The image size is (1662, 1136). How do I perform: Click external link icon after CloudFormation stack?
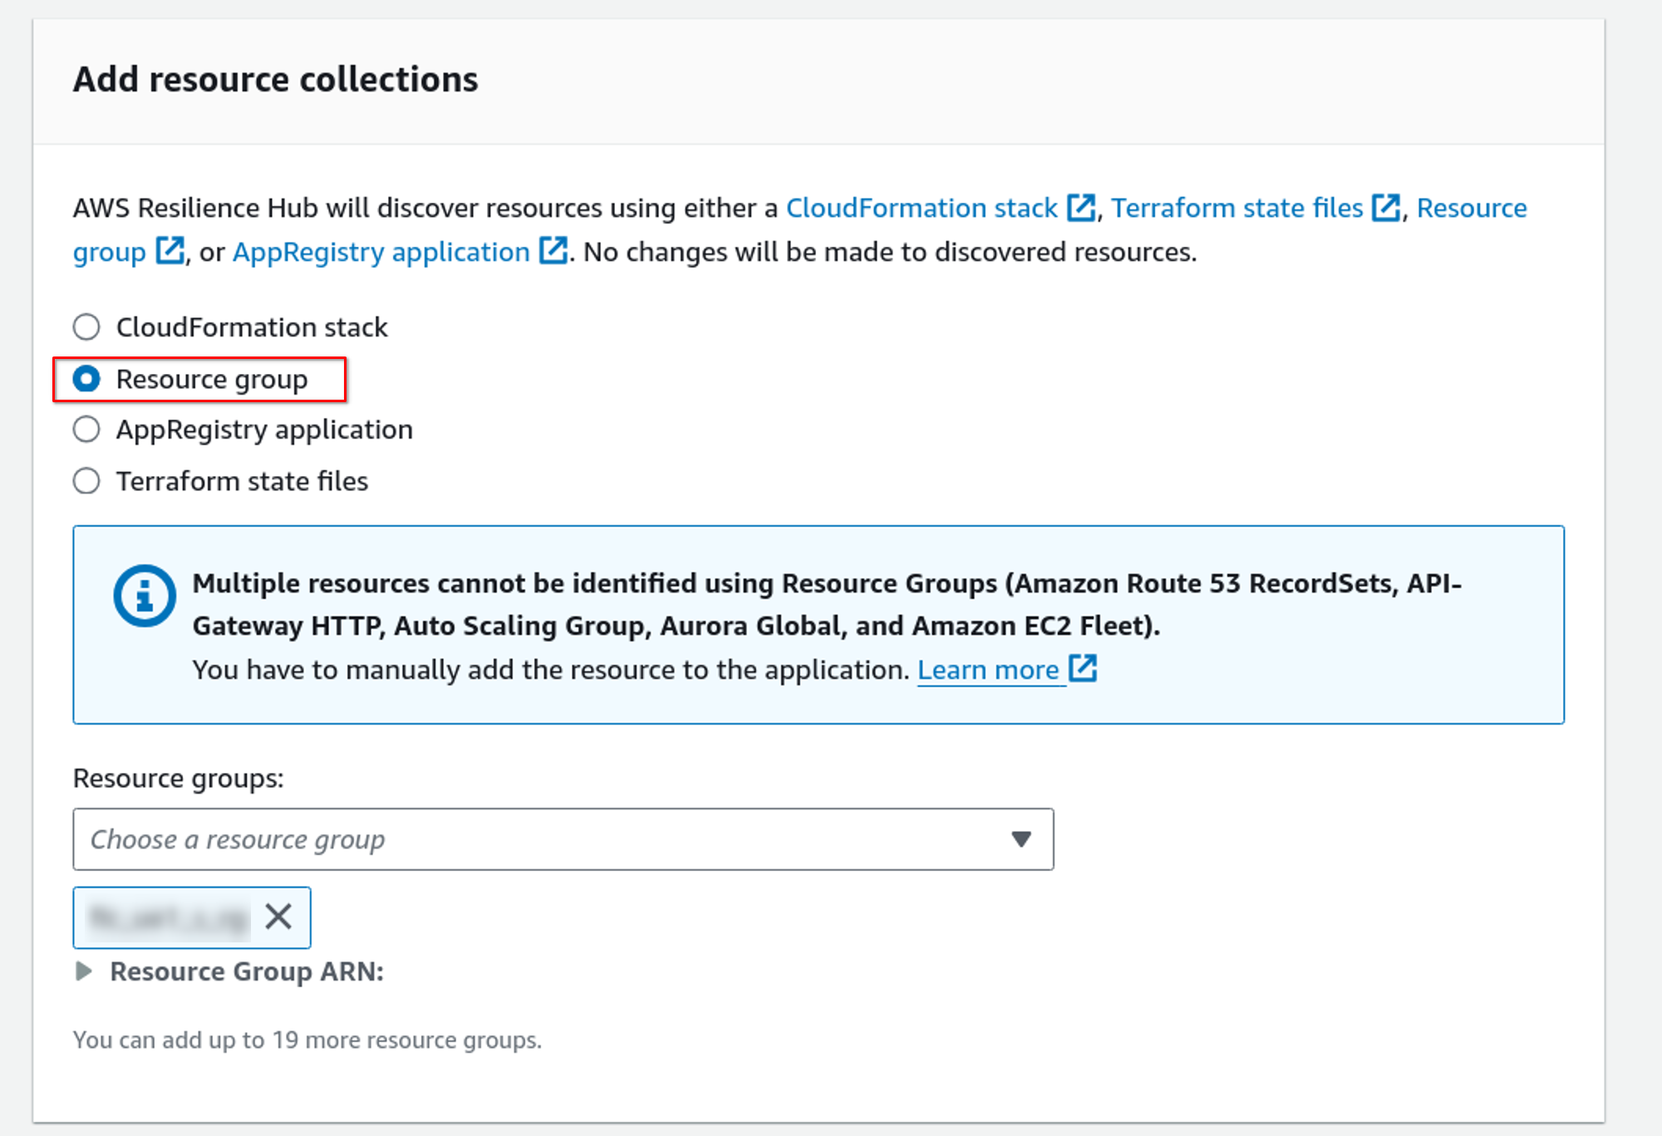(x=1080, y=208)
